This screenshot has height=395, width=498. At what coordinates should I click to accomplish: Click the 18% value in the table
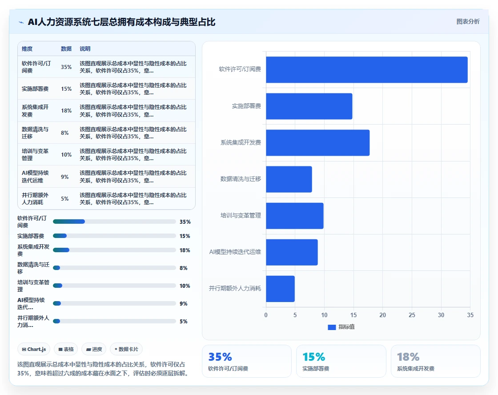(x=66, y=111)
